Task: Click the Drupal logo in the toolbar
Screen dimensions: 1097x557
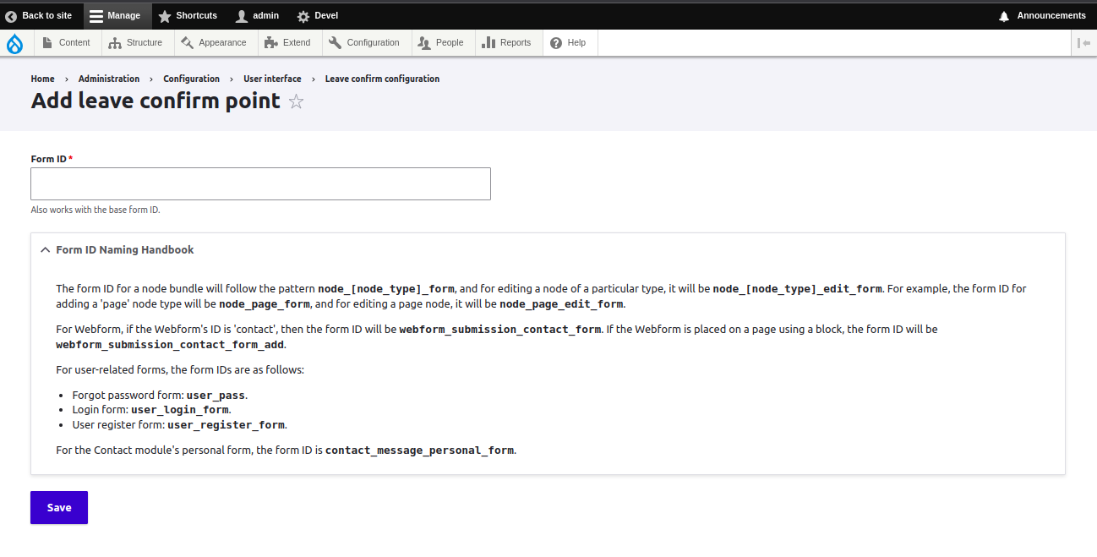Action: coord(16,42)
